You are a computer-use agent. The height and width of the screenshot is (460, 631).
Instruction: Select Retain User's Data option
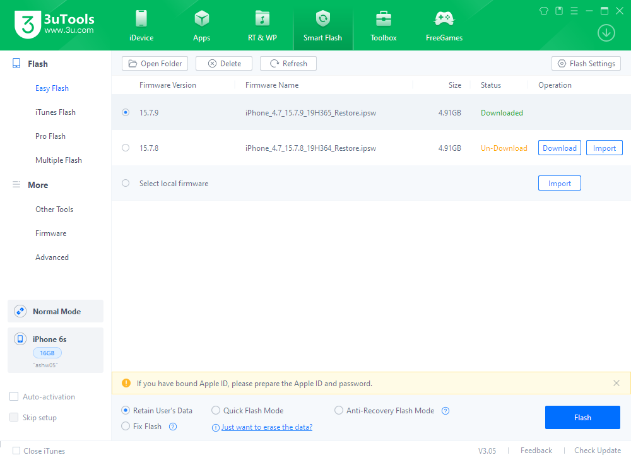click(x=126, y=411)
